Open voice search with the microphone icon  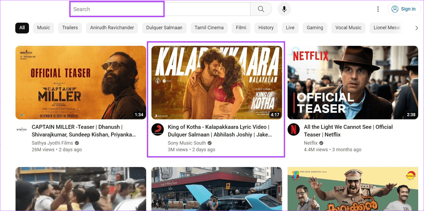tap(284, 9)
